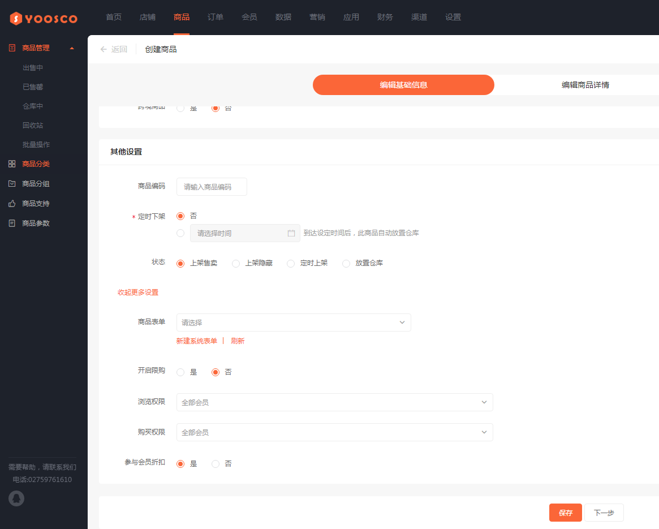The image size is (659, 529).
Task: Open the 渠道 top menu
Action: [x=419, y=17]
